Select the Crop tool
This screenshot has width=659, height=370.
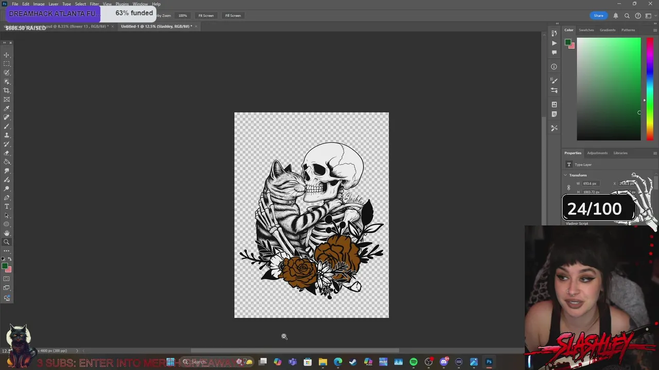[x=7, y=90]
